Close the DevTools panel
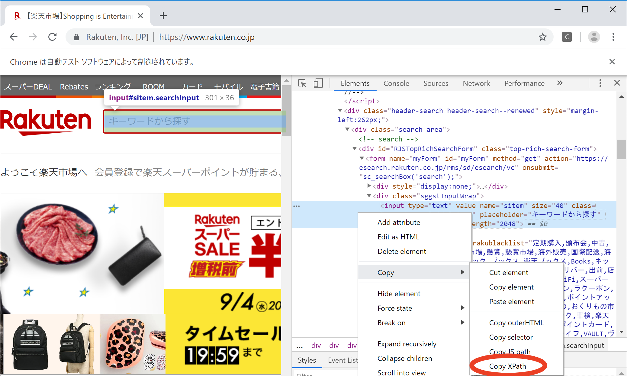627x376 pixels. (617, 83)
